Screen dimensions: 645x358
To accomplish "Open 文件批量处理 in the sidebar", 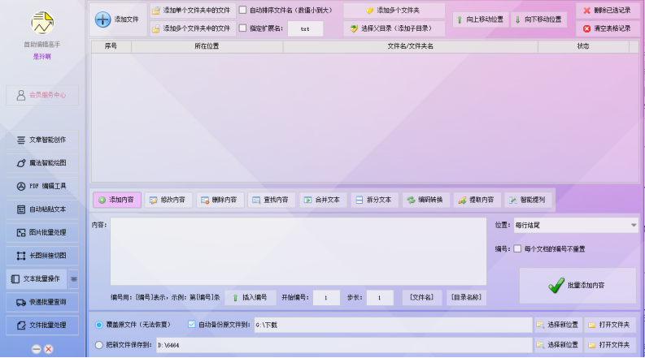I will [42, 326].
